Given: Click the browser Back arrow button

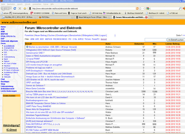Looking at the screenshot, I should pyautogui.click(x=4, y=9).
